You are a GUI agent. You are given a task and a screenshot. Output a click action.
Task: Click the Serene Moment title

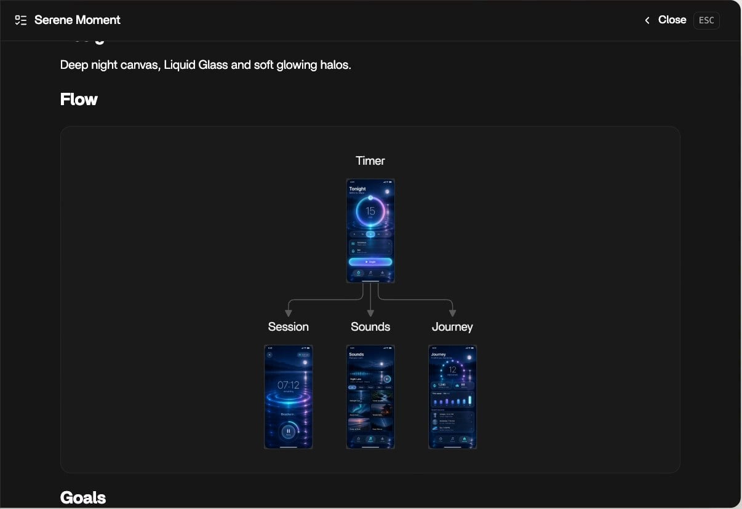click(78, 20)
